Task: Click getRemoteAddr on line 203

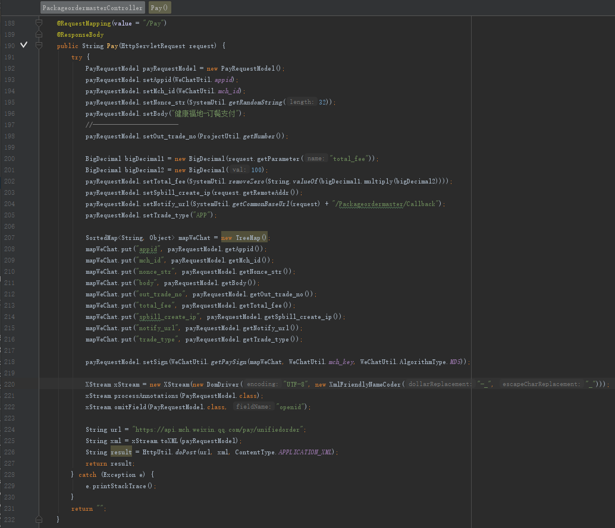Action: tap(266, 192)
